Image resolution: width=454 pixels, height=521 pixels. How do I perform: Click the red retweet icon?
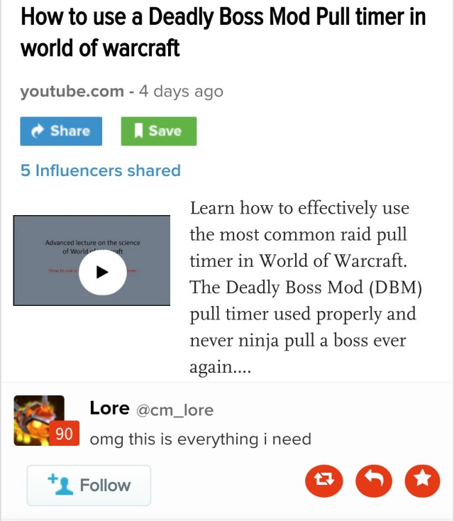(x=323, y=481)
